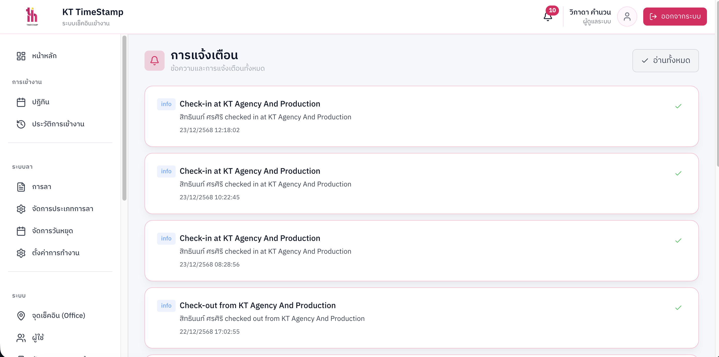Viewport: 719px width, 357px height.
Task: Go to the การลา leave menu item
Action: [41, 187]
